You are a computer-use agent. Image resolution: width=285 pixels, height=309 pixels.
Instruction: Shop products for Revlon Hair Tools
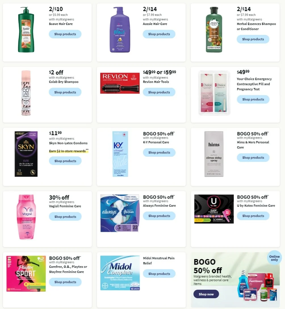coord(159,92)
